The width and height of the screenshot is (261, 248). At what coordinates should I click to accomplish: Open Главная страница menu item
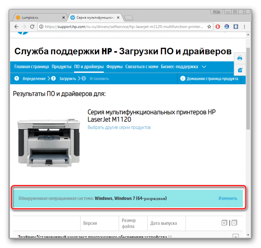coord(31,67)
